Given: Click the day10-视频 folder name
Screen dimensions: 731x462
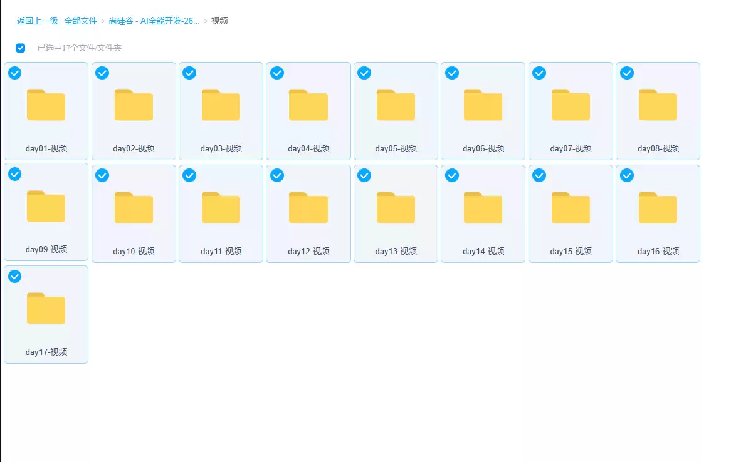Looking at the screenshot, I should [x=134, y=252].
